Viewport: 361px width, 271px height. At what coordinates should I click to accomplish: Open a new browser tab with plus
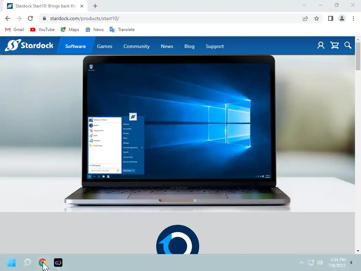click(95, 6)
